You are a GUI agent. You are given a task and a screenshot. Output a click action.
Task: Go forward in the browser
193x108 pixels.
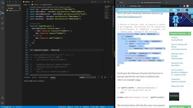point(121,6)
